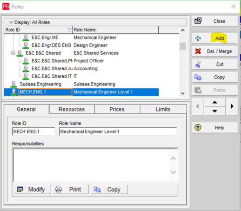Click role icon of MECH.ENG.1 row
Image resolution: width=241 pixels, height=211 pixels.
click(x=13, y=92)
